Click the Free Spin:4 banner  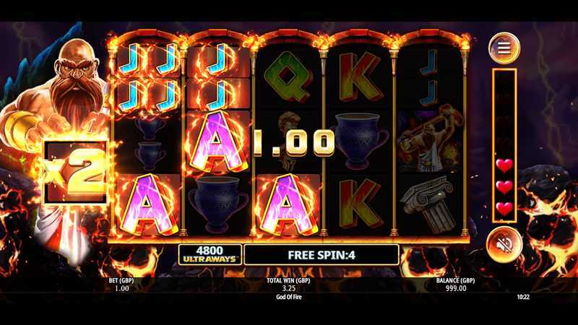point(322,255)
